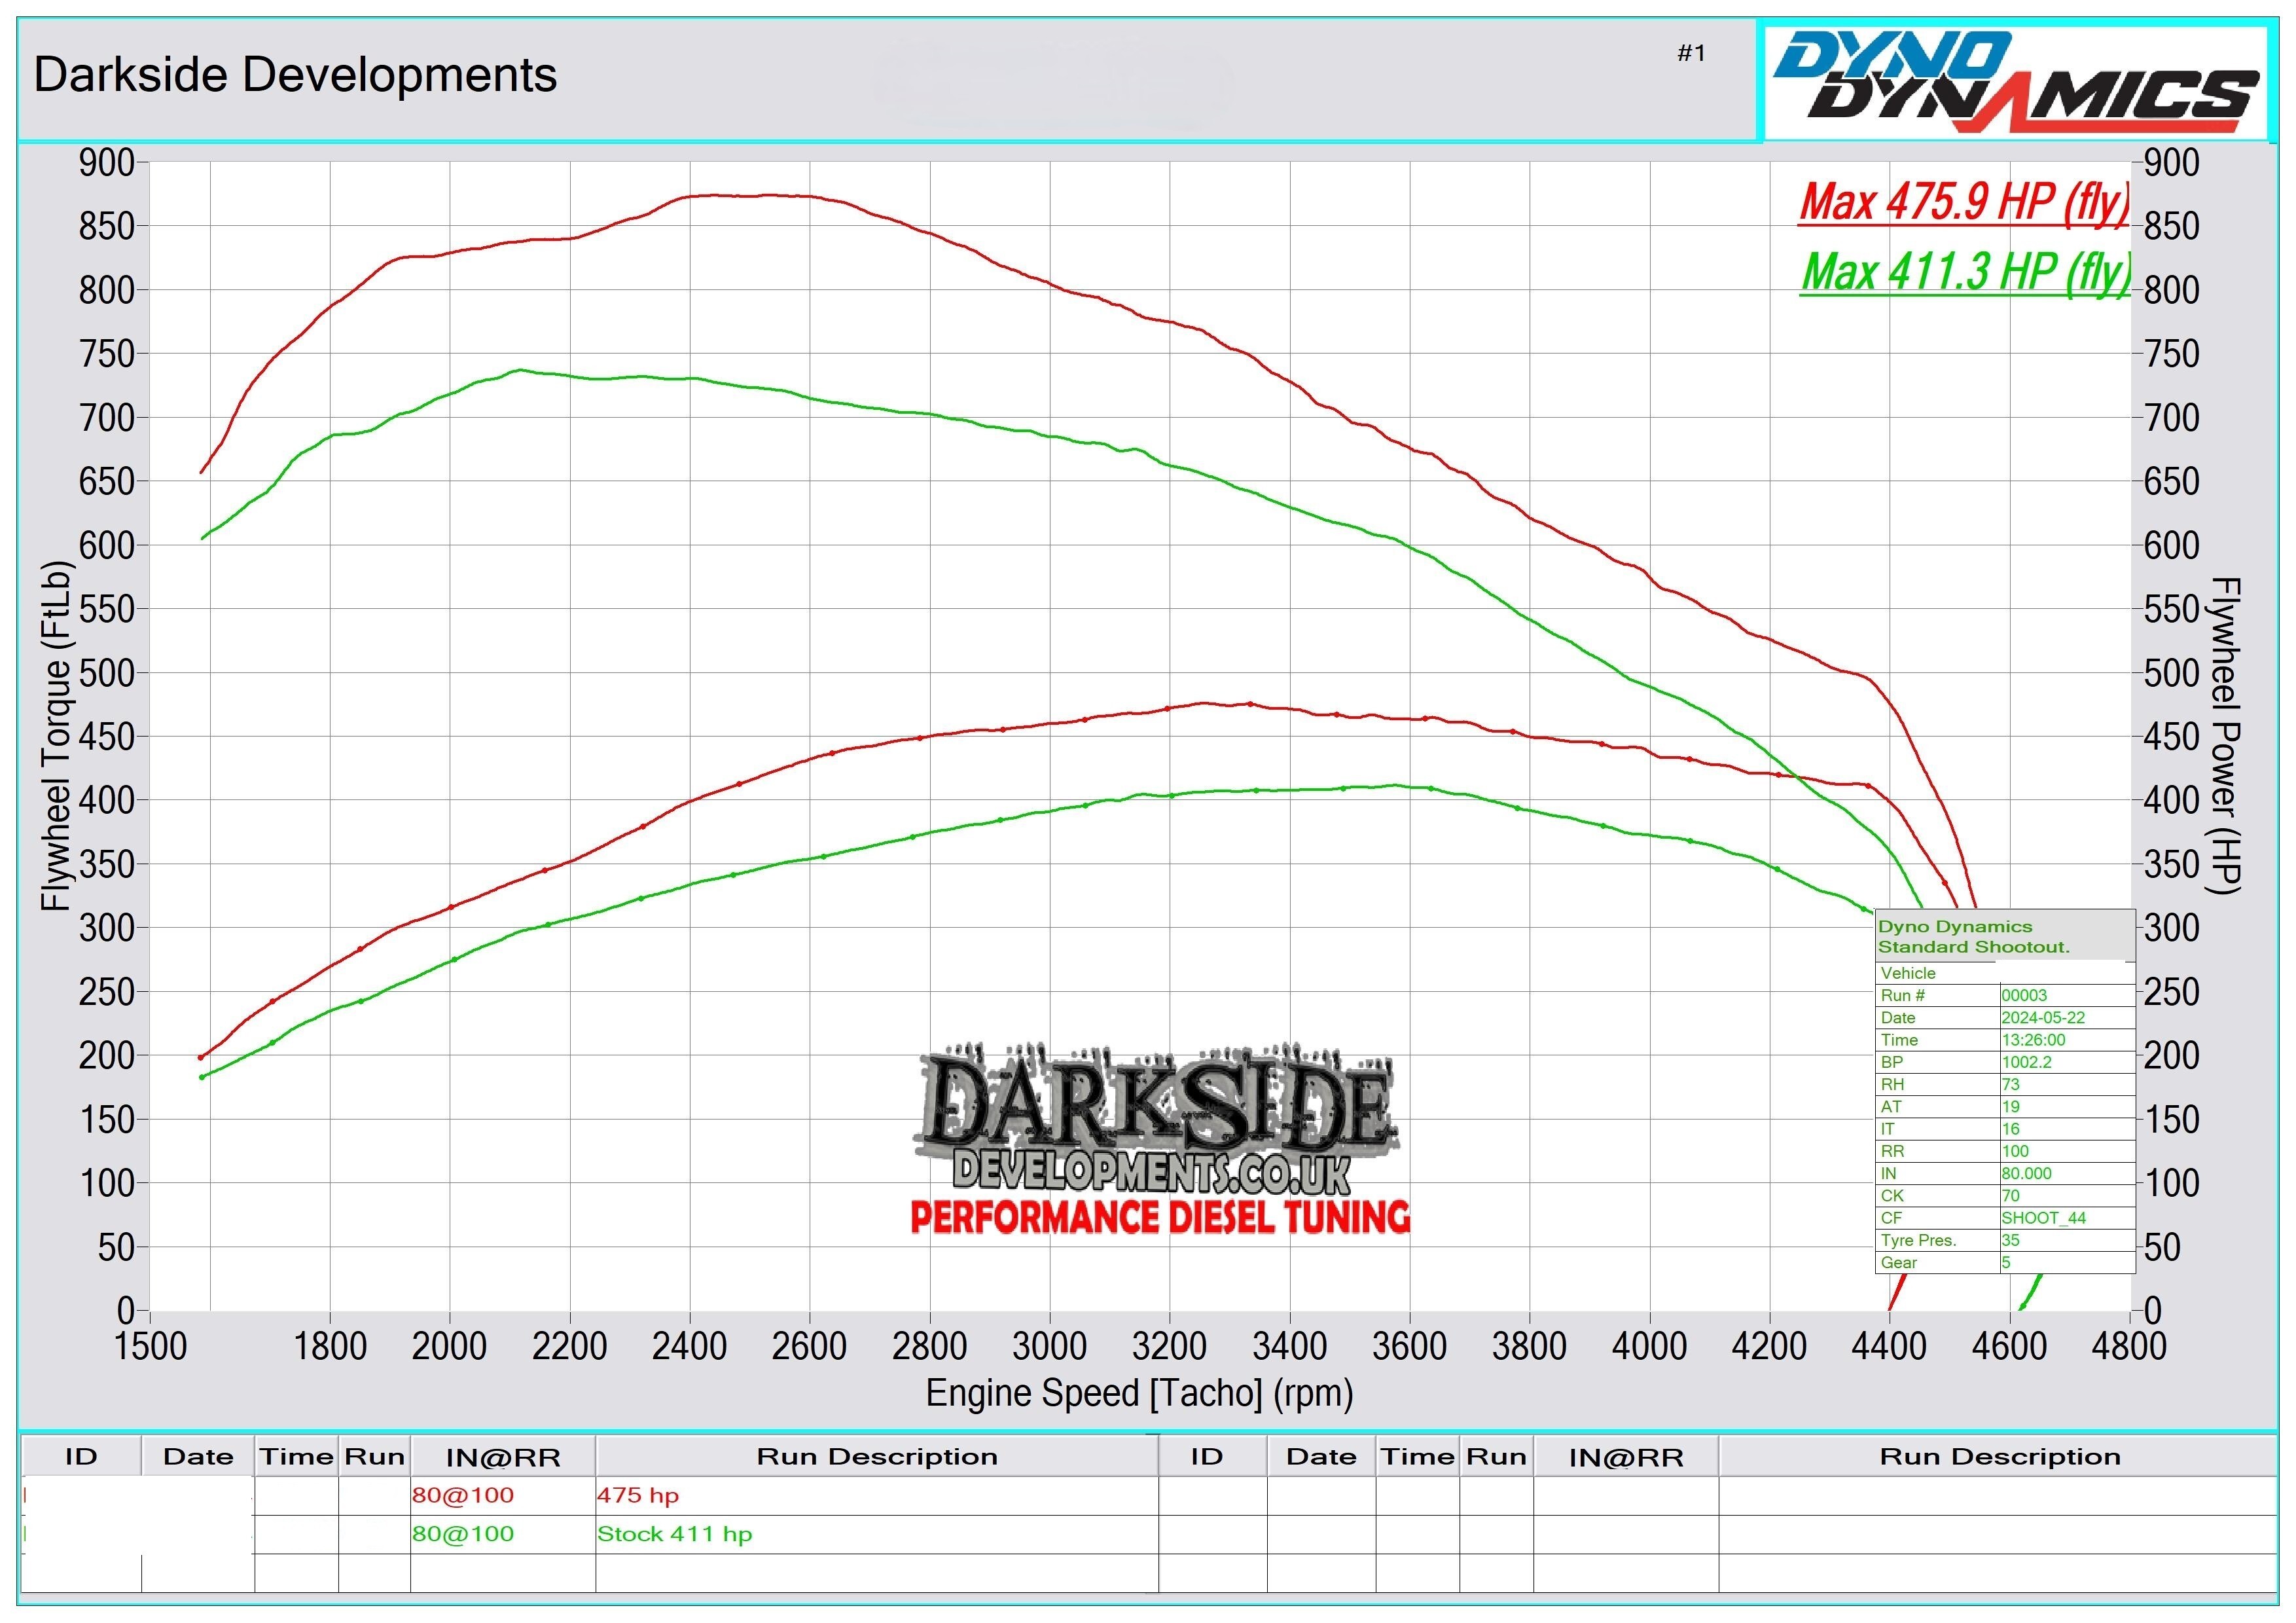Select the Darkside Developments title text
The image size is (2296, 1623).
click(x=295, y=75)
